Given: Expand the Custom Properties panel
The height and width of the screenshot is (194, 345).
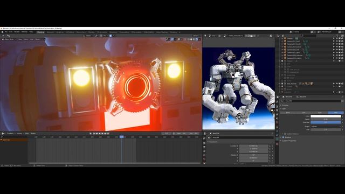Looking at the screenshot, I should pyautogui.click(x=289, y=141).
